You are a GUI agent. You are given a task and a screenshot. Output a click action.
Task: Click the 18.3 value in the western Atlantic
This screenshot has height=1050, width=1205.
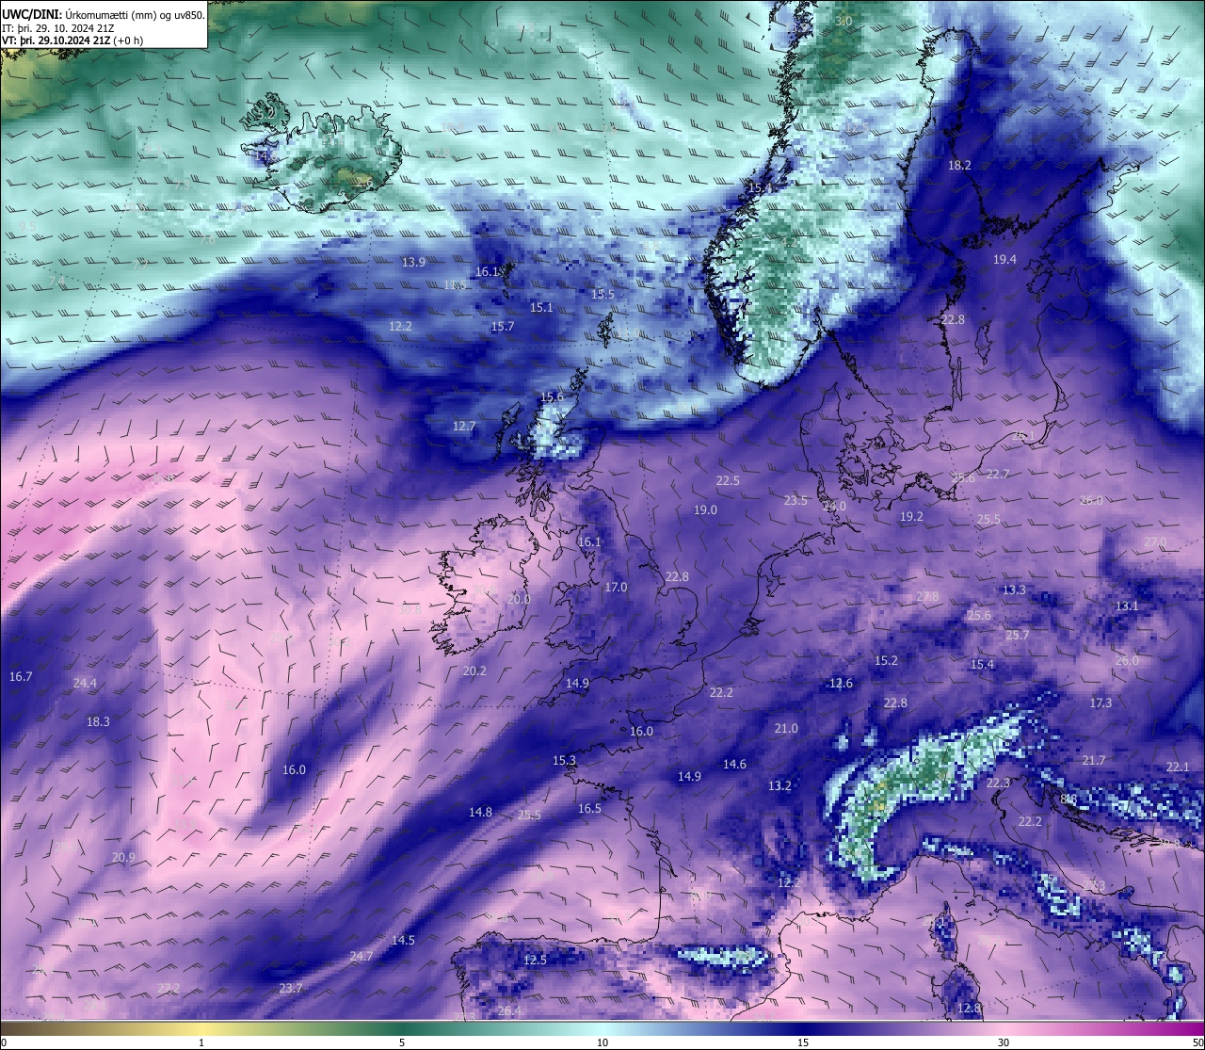pos(98,721)
